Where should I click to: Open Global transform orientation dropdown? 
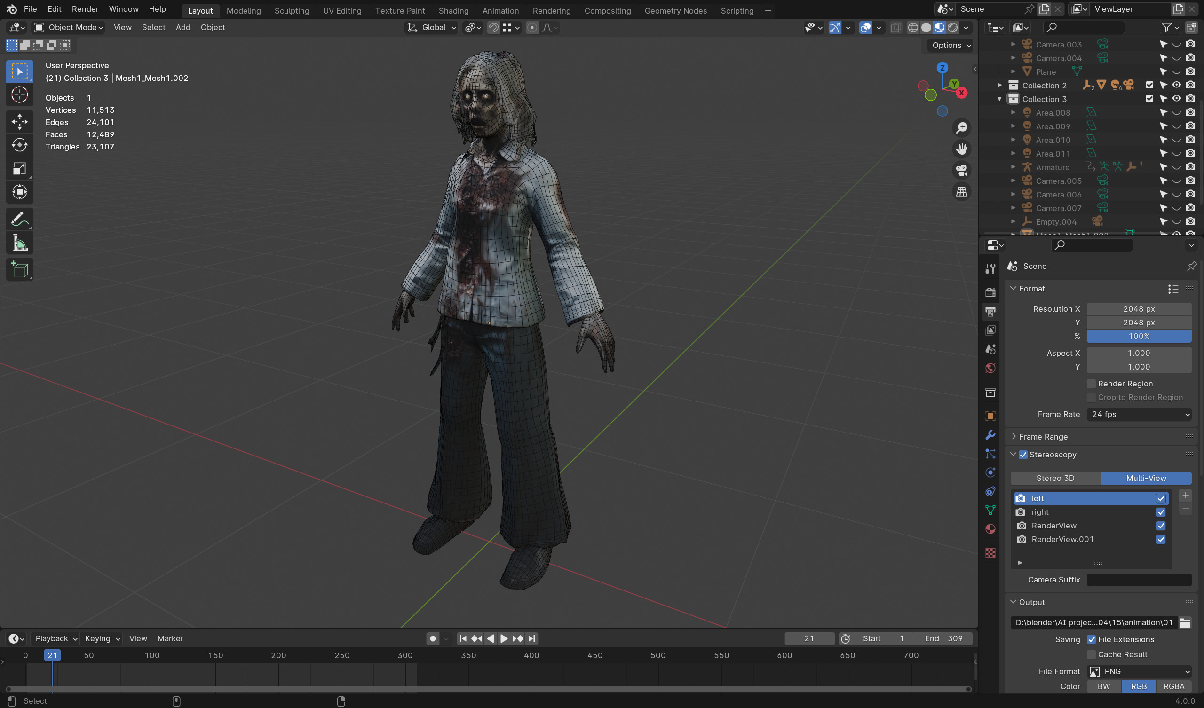[x=432, y=28]
